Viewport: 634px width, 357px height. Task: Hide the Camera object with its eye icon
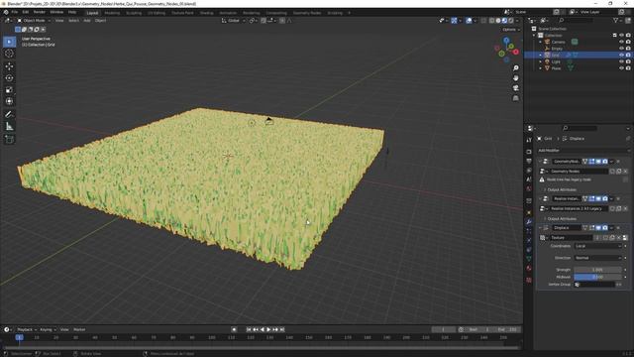click(621, 42)
